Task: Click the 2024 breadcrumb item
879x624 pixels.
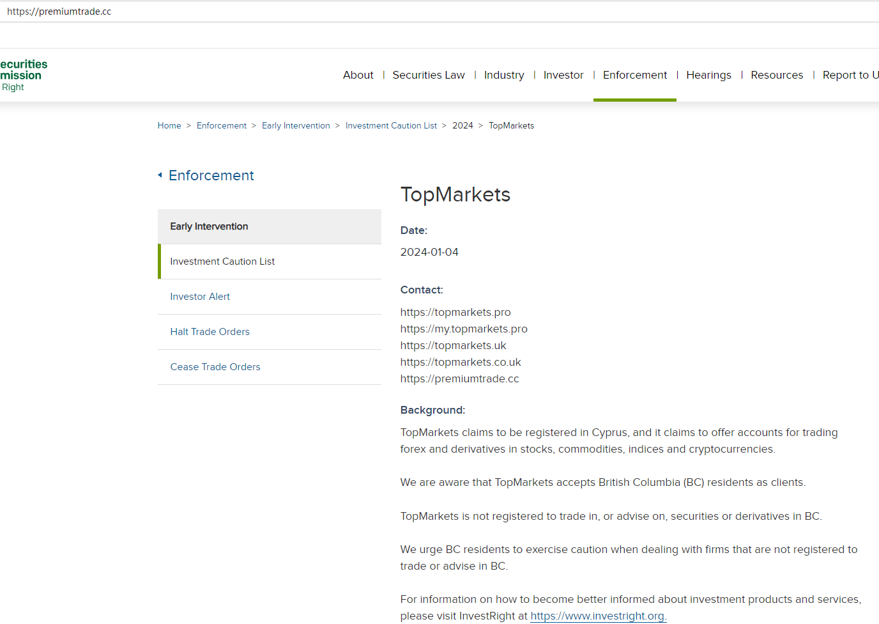Action: 462,125
